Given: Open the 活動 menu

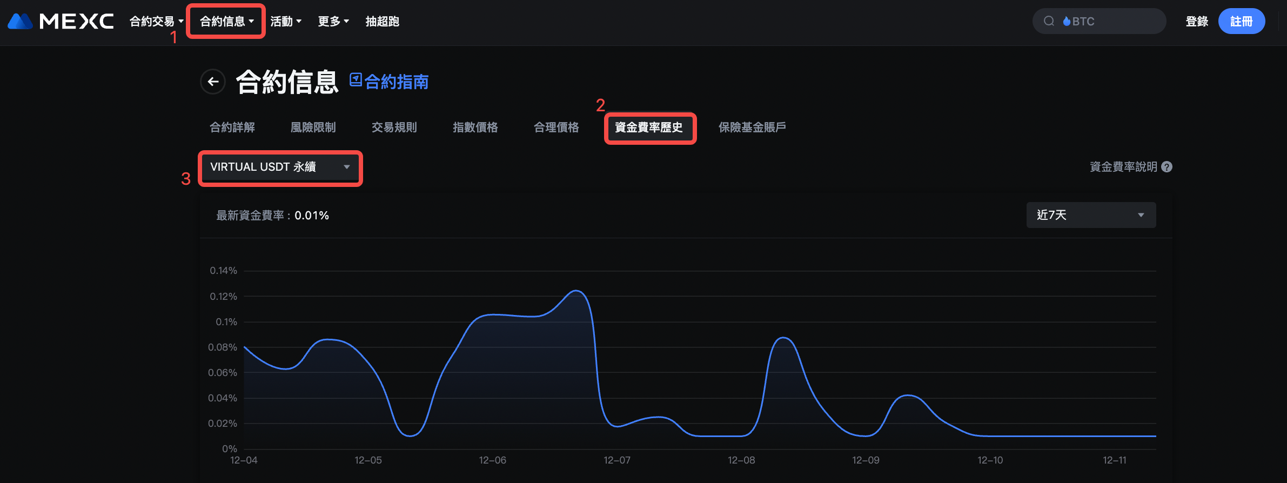Looking at the screenshot, I should [285, 22].
